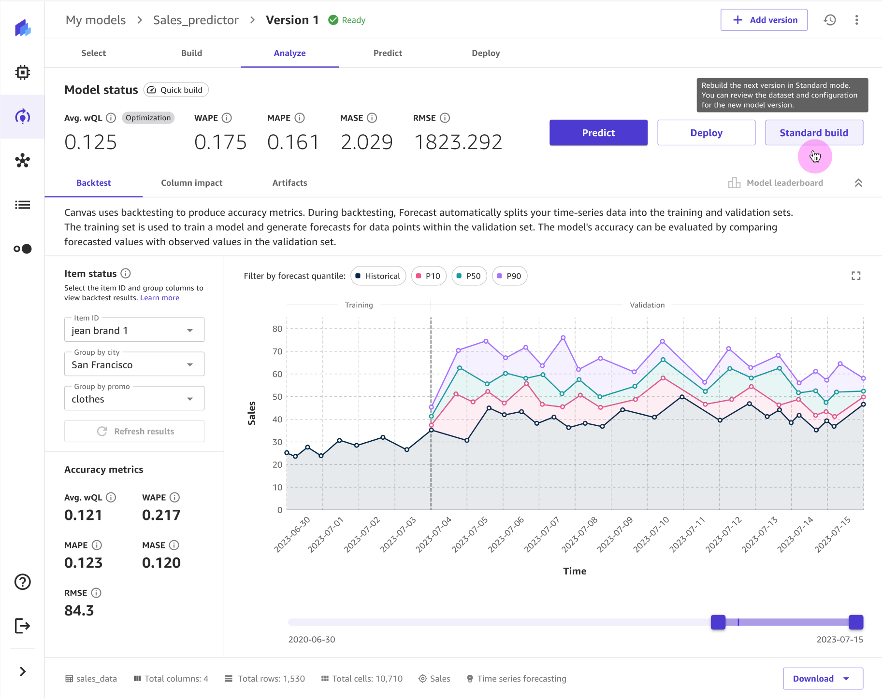
Task: Click the Learn more link
Action: [x=159, y=297]
